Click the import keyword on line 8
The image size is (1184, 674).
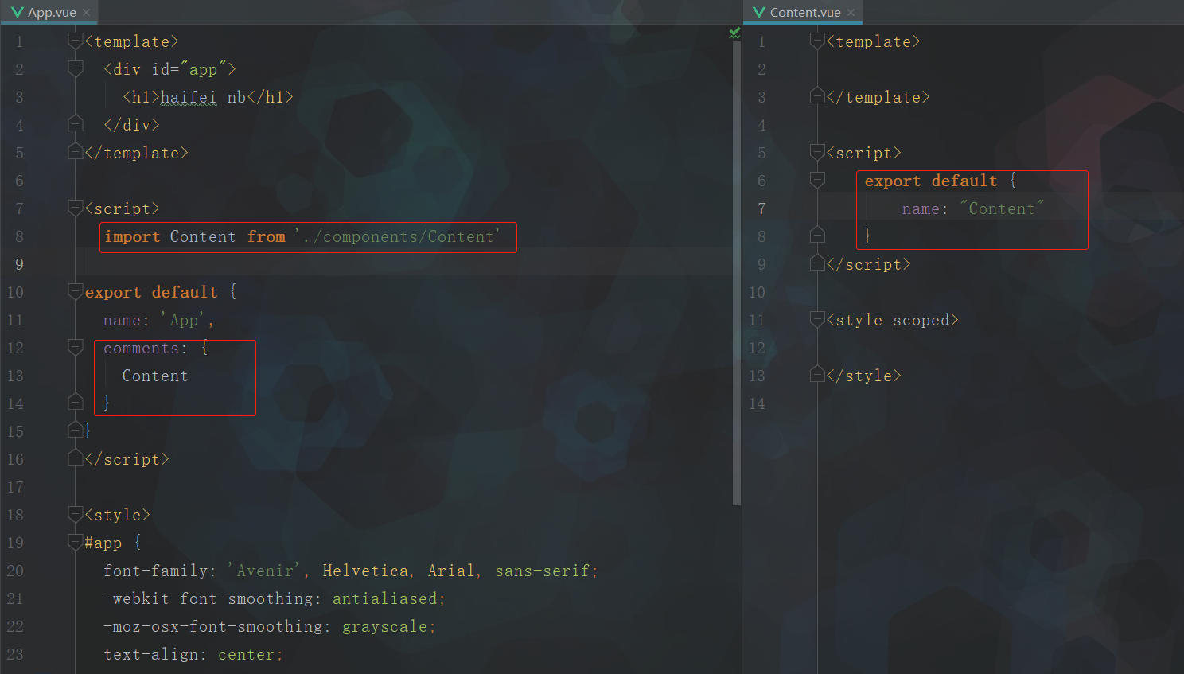point(132,237)
